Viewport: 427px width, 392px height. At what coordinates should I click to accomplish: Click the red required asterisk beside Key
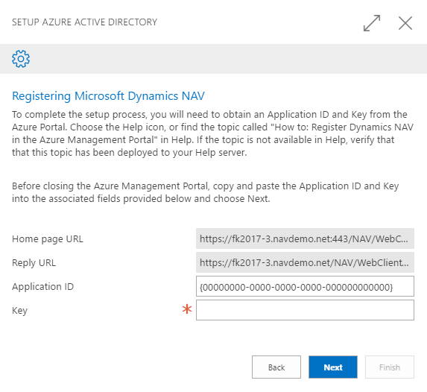tap(187, 309)
